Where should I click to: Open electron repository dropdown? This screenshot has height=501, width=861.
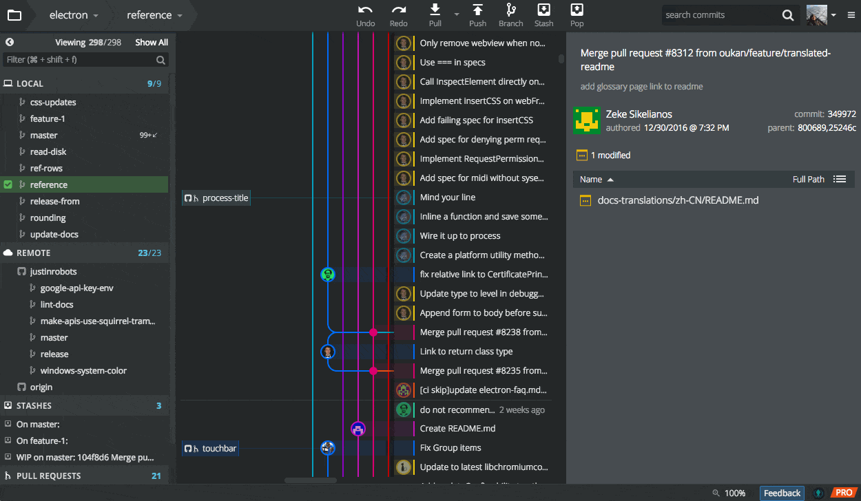(x=74, y=15)
